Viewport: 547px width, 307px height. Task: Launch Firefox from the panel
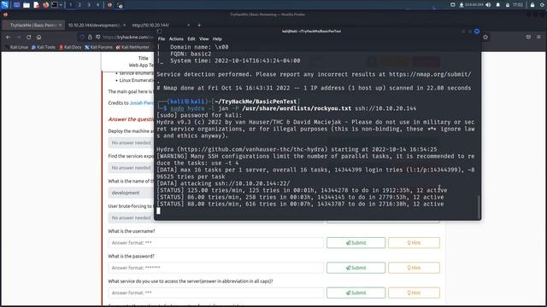pos(45,5)
